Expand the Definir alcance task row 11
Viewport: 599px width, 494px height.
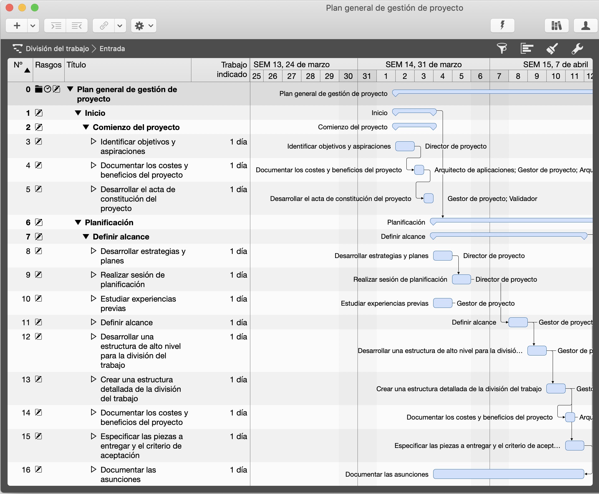click(93, 322)
